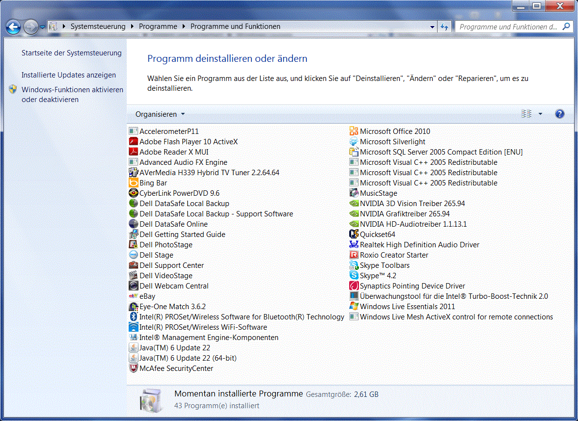Screen dimensions: 578x421
Task: Select Microsoft SQL Server 2005 Compact Edition entry
Action: (x=436, y=152)
